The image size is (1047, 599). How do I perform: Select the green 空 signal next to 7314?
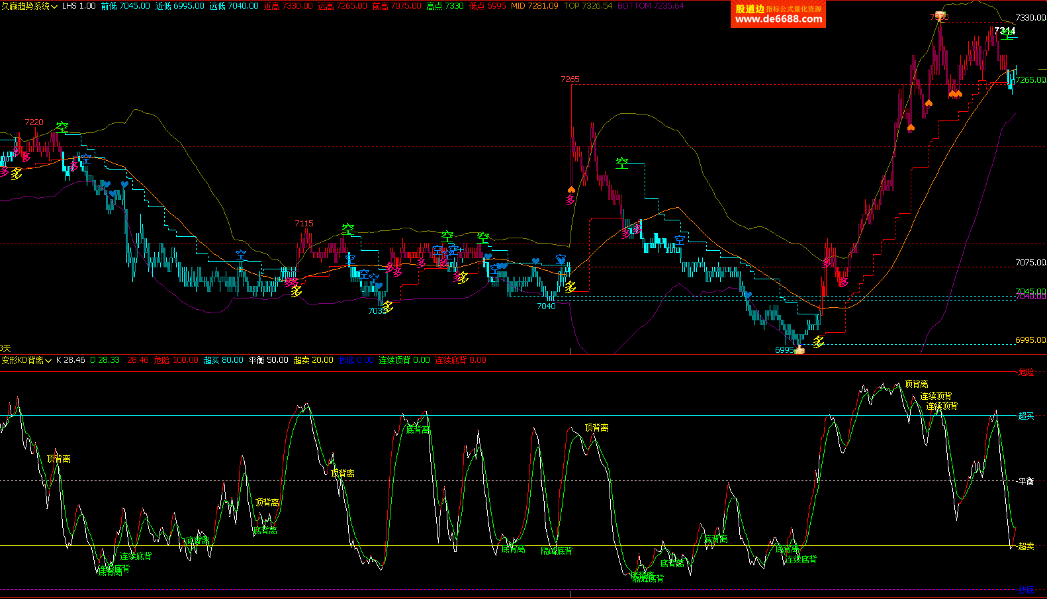pos(1007,34)
